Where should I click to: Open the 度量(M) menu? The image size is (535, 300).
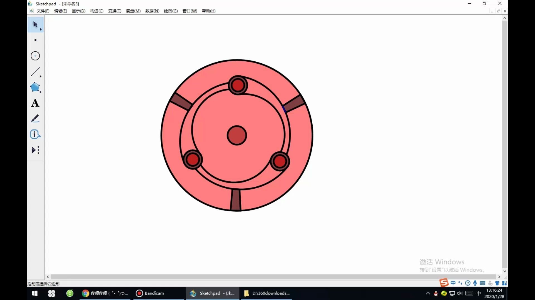133,11
